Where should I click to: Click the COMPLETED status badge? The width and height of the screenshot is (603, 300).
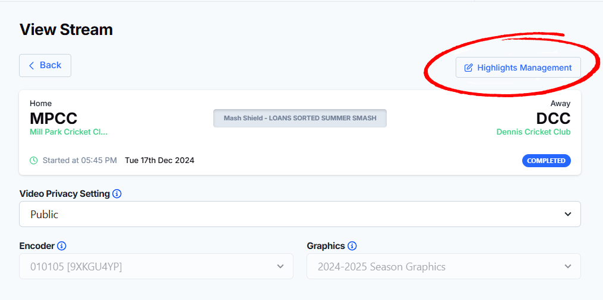(x=547, y=161)
